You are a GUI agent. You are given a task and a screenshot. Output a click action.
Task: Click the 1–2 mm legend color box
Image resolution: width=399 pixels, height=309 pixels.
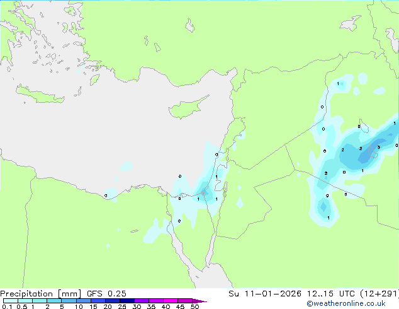point(40,301)
